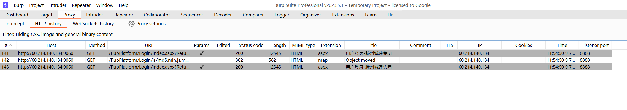Open the Repeater menu in menu bar
The width and height of the screenshot is (627, 110).
pyautogui.click(x=81, y=5)
